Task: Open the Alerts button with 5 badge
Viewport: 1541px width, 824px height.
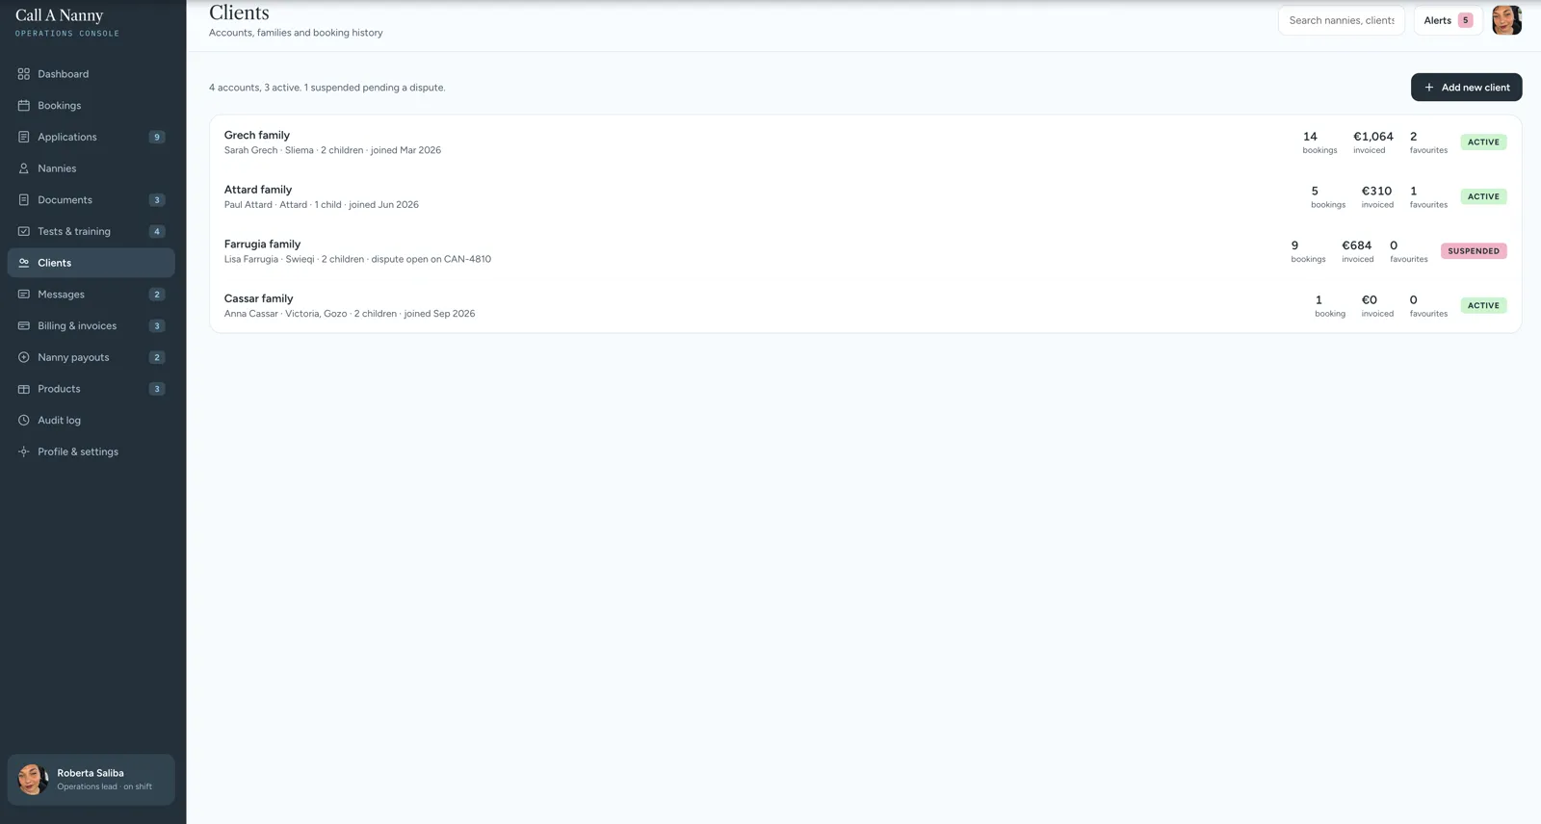Action: 1448,20
